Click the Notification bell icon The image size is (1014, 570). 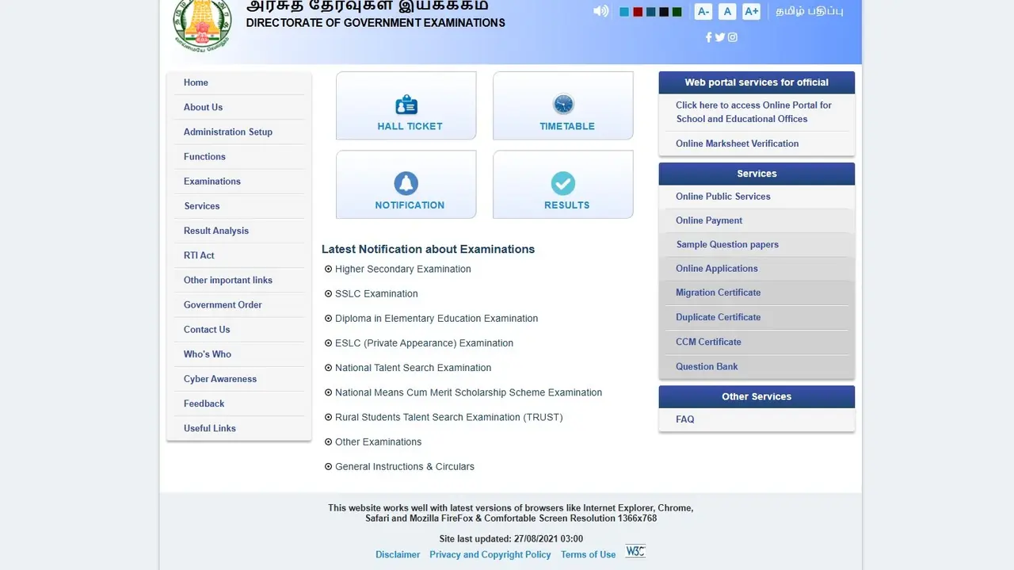(406, 183)
